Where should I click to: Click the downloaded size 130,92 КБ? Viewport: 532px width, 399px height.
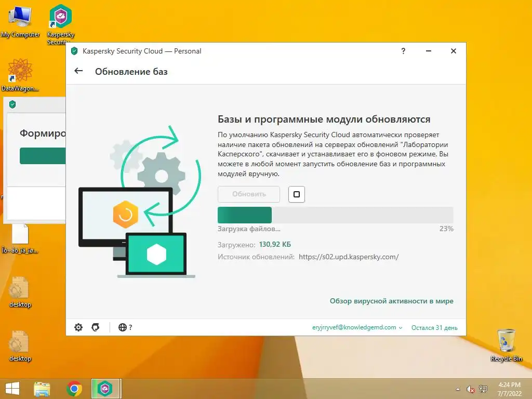(x=275, y=244)
